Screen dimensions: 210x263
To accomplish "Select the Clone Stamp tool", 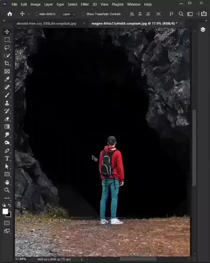I will (x=7, y=103).
